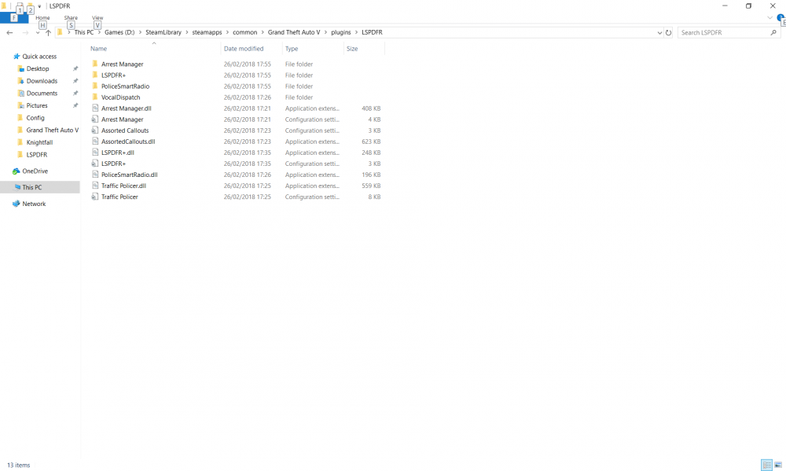The image size is (786, 471).
Task: Open the Arrest Manager folder icon
Action: [x=95, y=64]
